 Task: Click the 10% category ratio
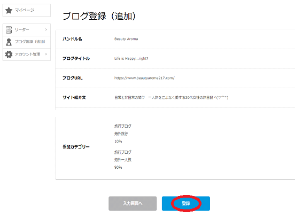click(x=118, y=142)
